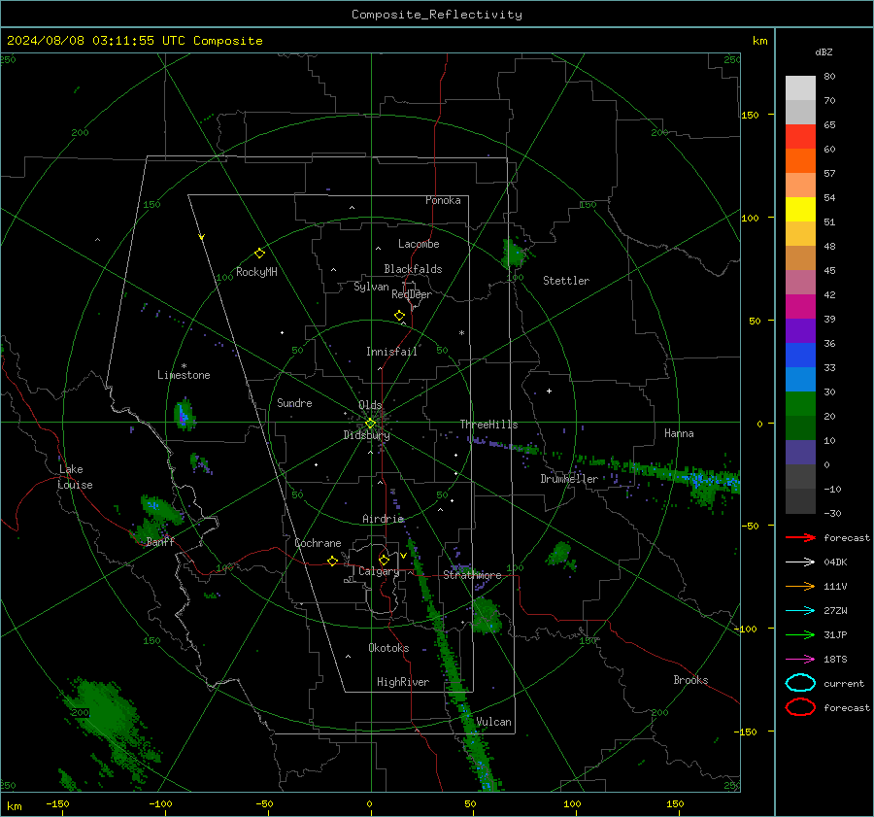Click the Innisfail city label
The height and width of the screenshot is (817, 874).
point(391,352)
